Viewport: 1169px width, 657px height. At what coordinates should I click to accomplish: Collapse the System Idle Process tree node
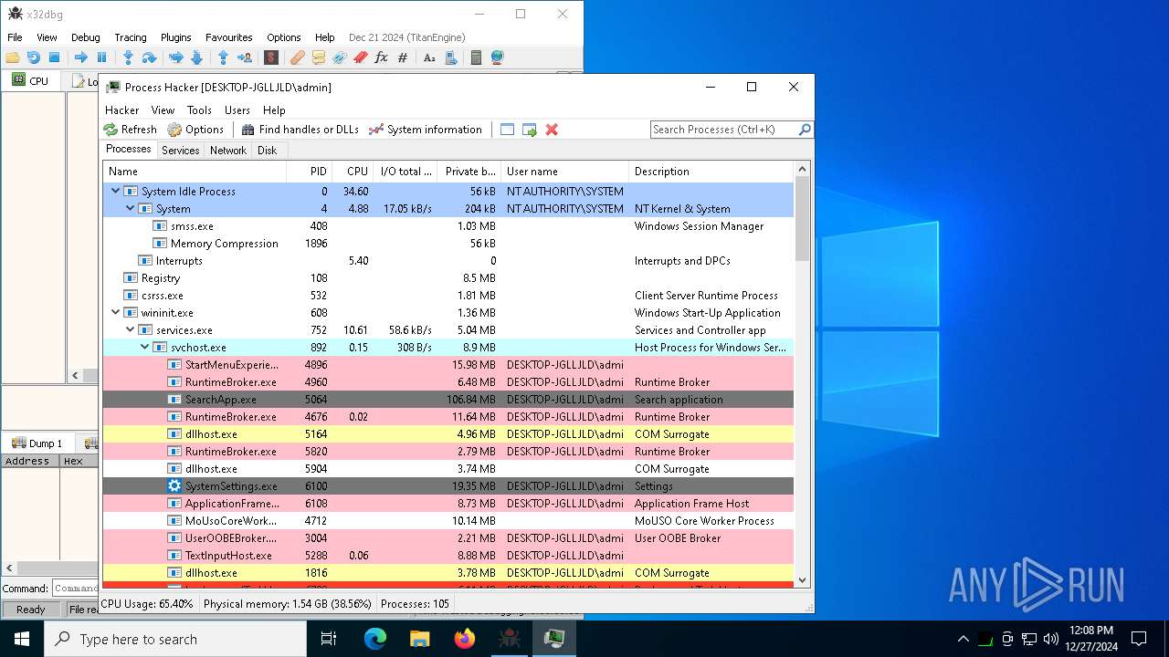point(115,192)
